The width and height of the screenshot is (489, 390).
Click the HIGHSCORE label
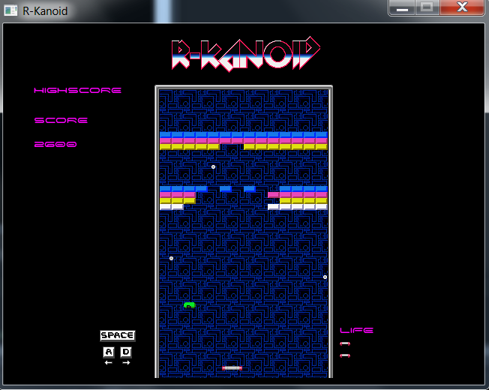(77, 91)
